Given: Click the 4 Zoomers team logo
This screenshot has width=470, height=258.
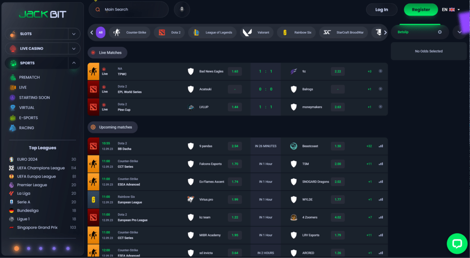Looking at the screenshot, I should [x=294, y=217].
